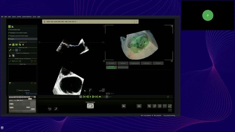Viewport: 235px width, 132px height.
Task: Select the angle measurement tool
Action: point(20,61)
